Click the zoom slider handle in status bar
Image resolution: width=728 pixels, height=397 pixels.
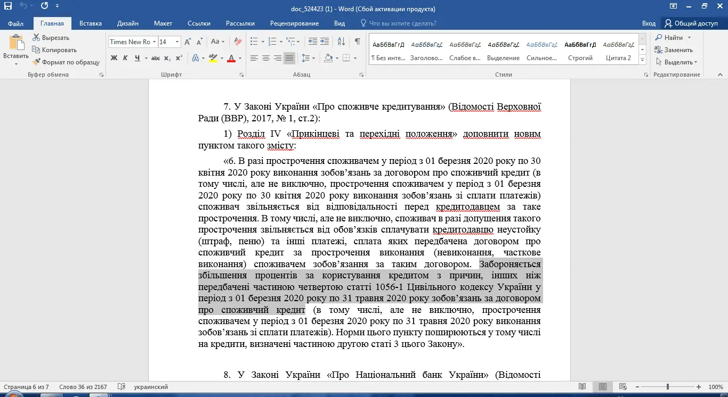(669, 387)
